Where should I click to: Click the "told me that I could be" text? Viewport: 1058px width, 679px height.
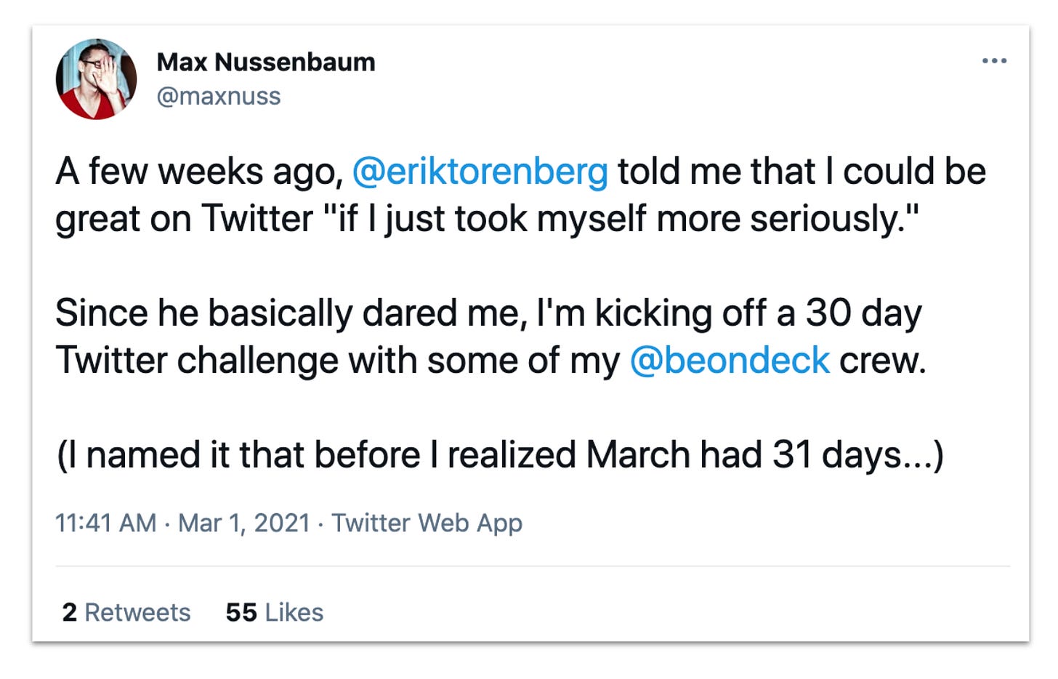point(801,172)
